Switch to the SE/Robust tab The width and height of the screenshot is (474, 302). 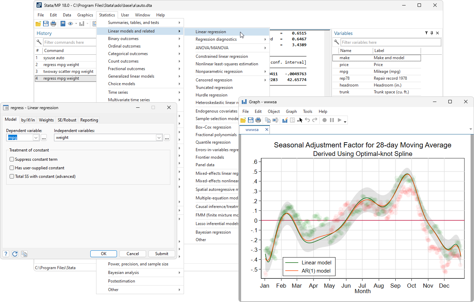click(67, 120)
